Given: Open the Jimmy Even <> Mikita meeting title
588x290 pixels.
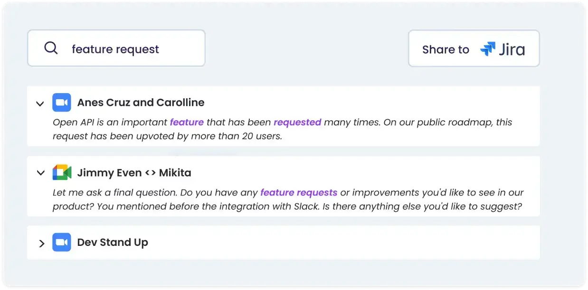Looking at the screenshot, I should 134,173.
